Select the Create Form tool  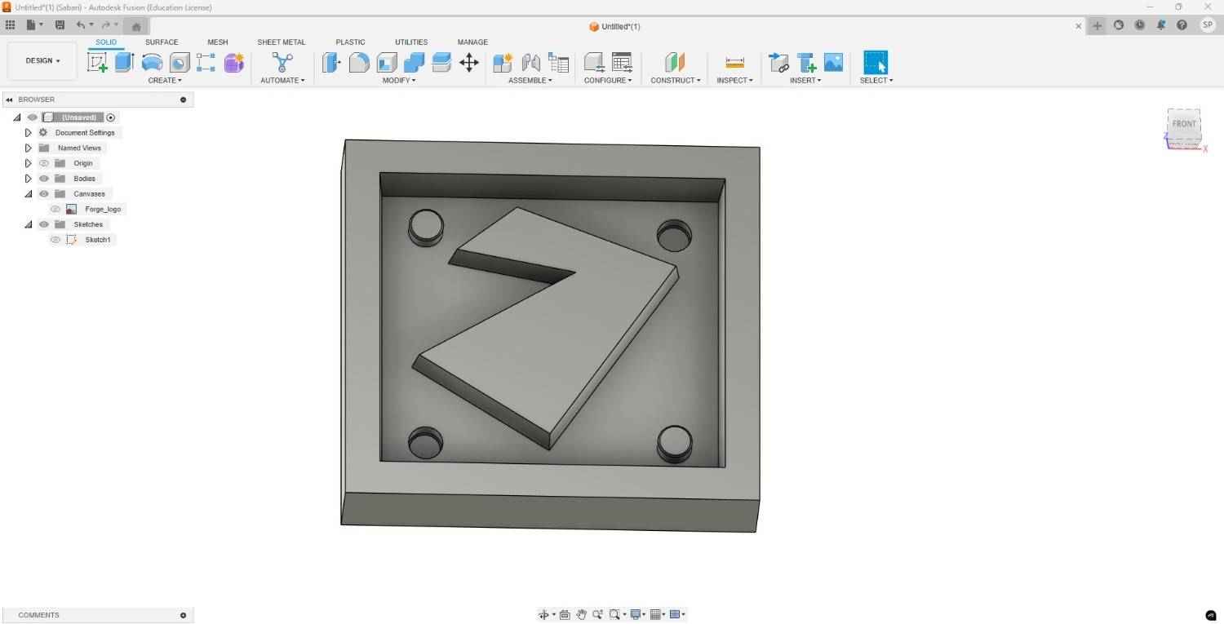tap(234, 62)
